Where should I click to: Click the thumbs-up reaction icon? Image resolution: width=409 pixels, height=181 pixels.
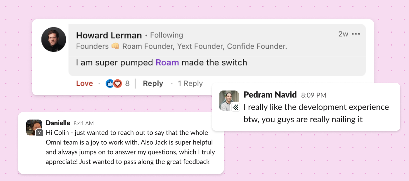click(x=110, y=83)
